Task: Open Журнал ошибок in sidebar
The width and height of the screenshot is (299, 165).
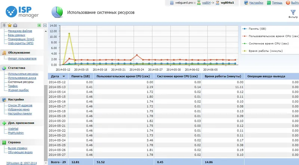Action: click(x=18, y=90)
